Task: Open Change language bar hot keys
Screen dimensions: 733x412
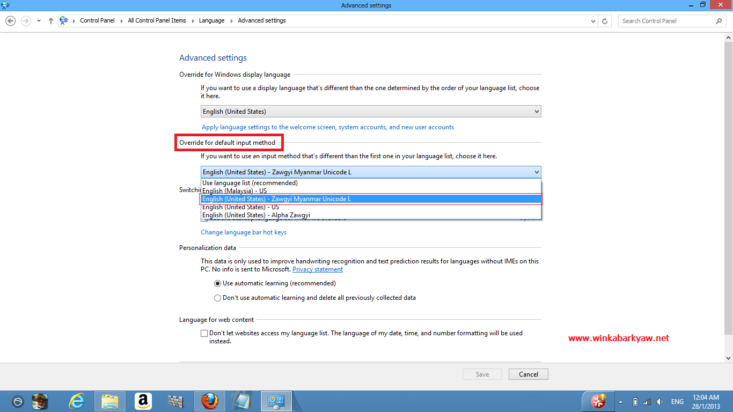Action: pos(244,232)
